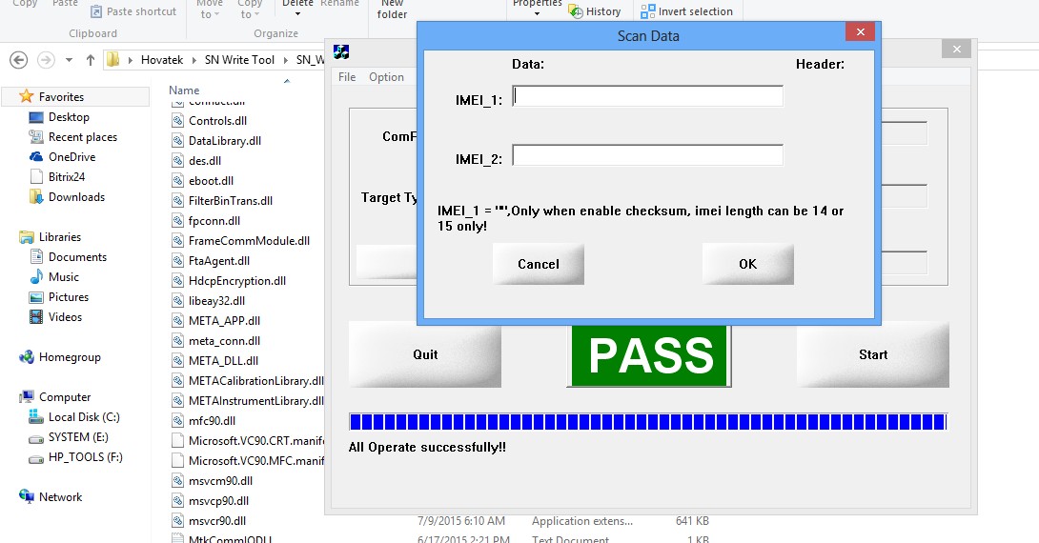
Task: Select Favorites in navigation pane
Action: point(61,96)
